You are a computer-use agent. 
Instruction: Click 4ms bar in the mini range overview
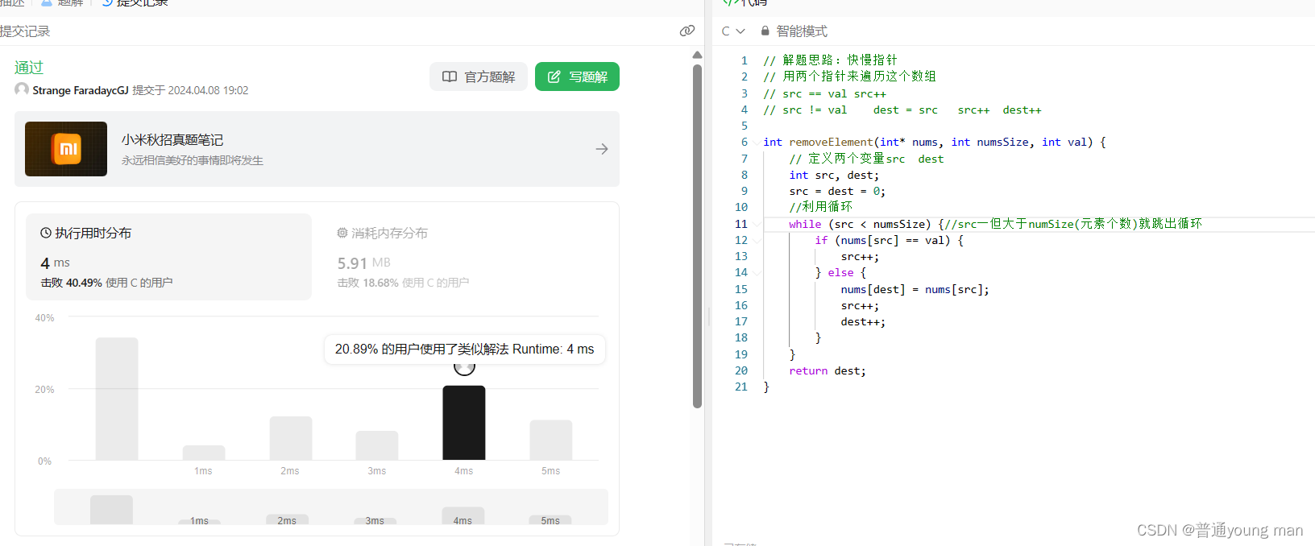463,515
